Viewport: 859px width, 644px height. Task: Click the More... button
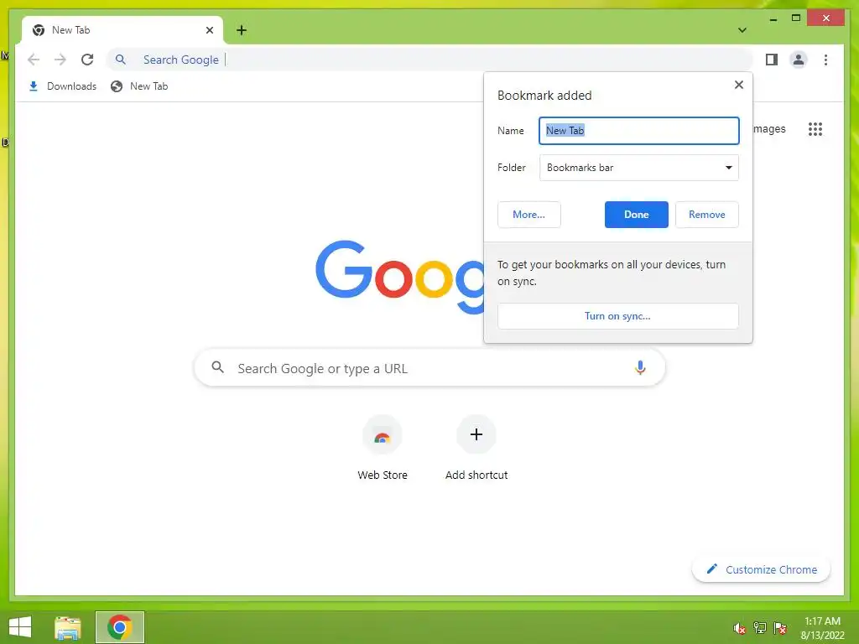pos(528,215)
